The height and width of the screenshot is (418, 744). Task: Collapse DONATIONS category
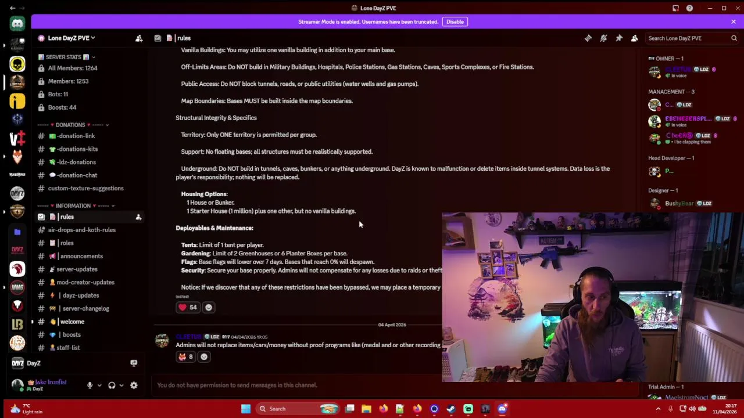coord(73,125)
